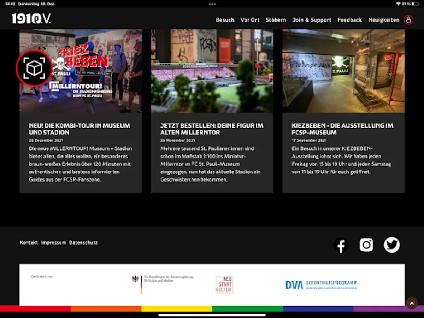Tap the iPad home indicator bar

coord(212,315)
